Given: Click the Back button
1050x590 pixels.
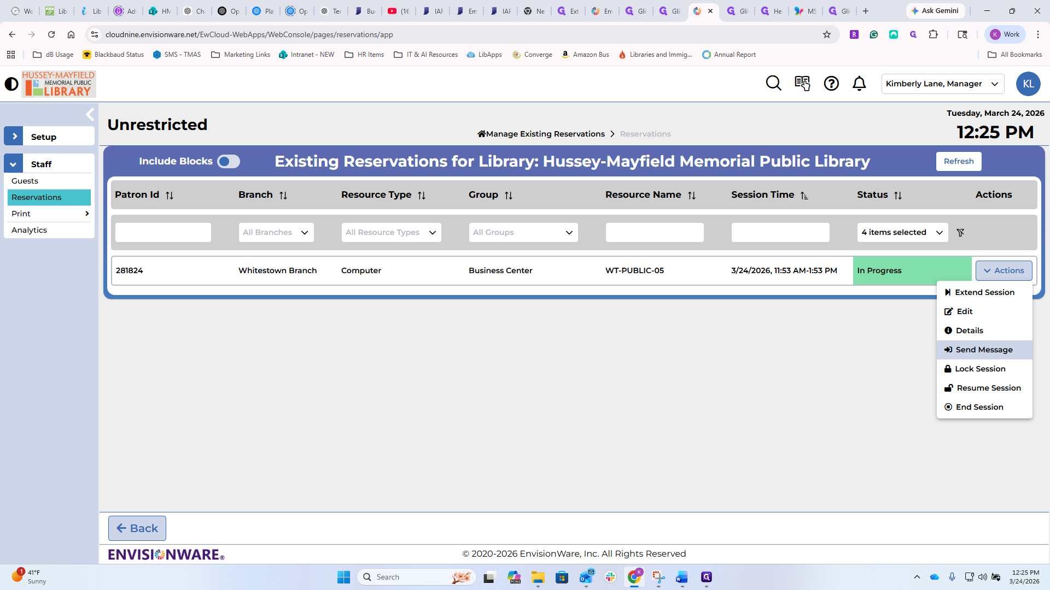Looking at the screenshot, I should [137, 528].
